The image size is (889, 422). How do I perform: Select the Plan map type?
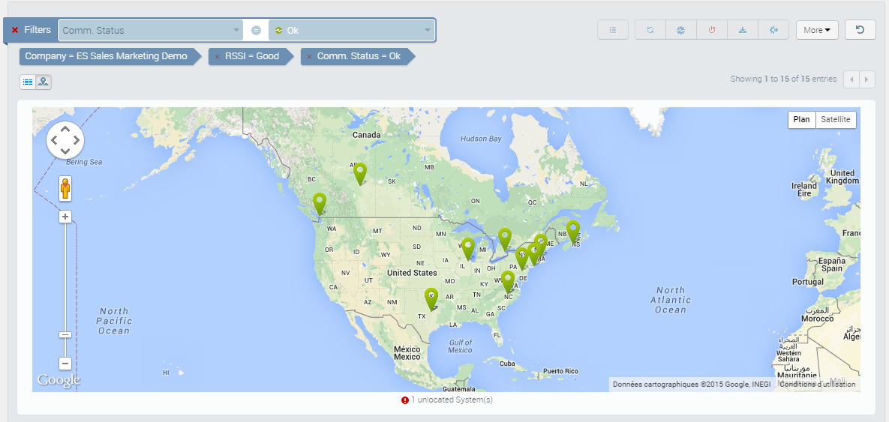(802, 119)
